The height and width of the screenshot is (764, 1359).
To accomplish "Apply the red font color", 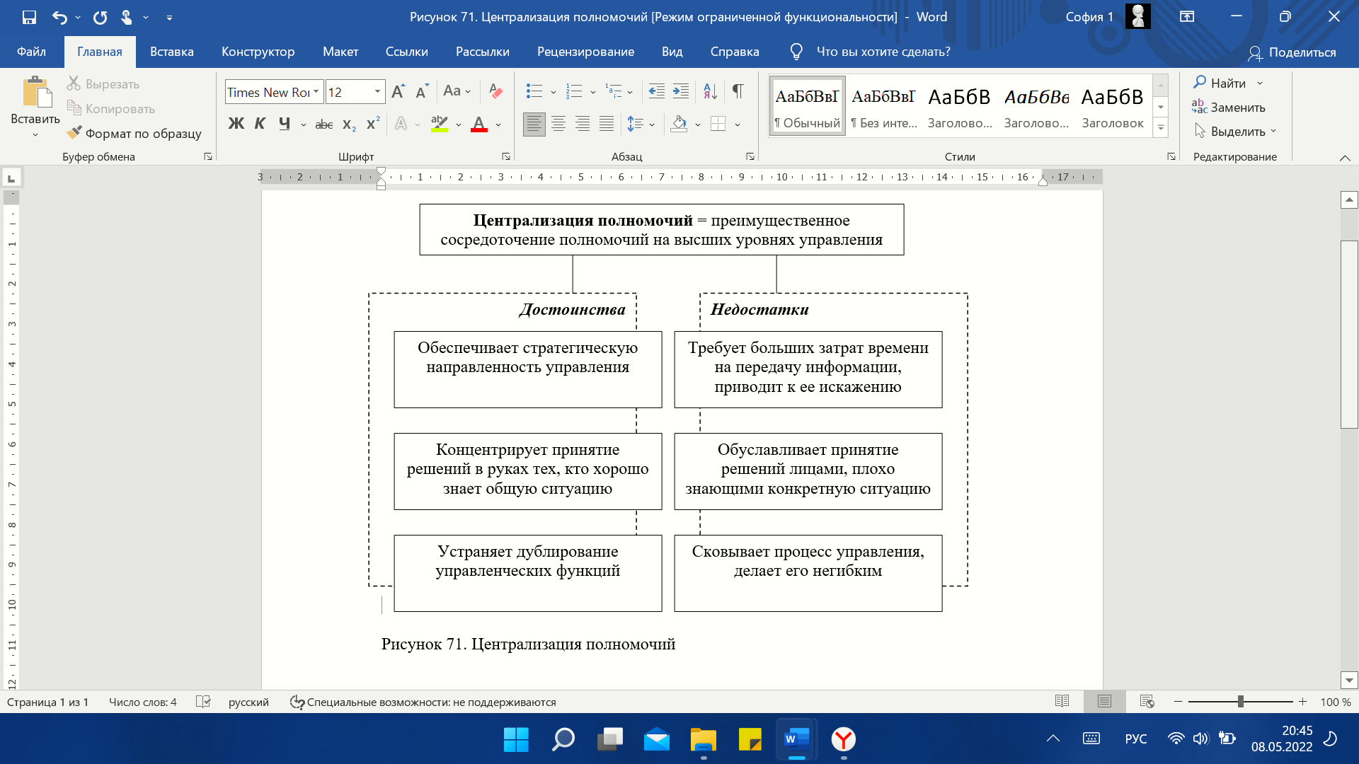I will click(479, 125).
